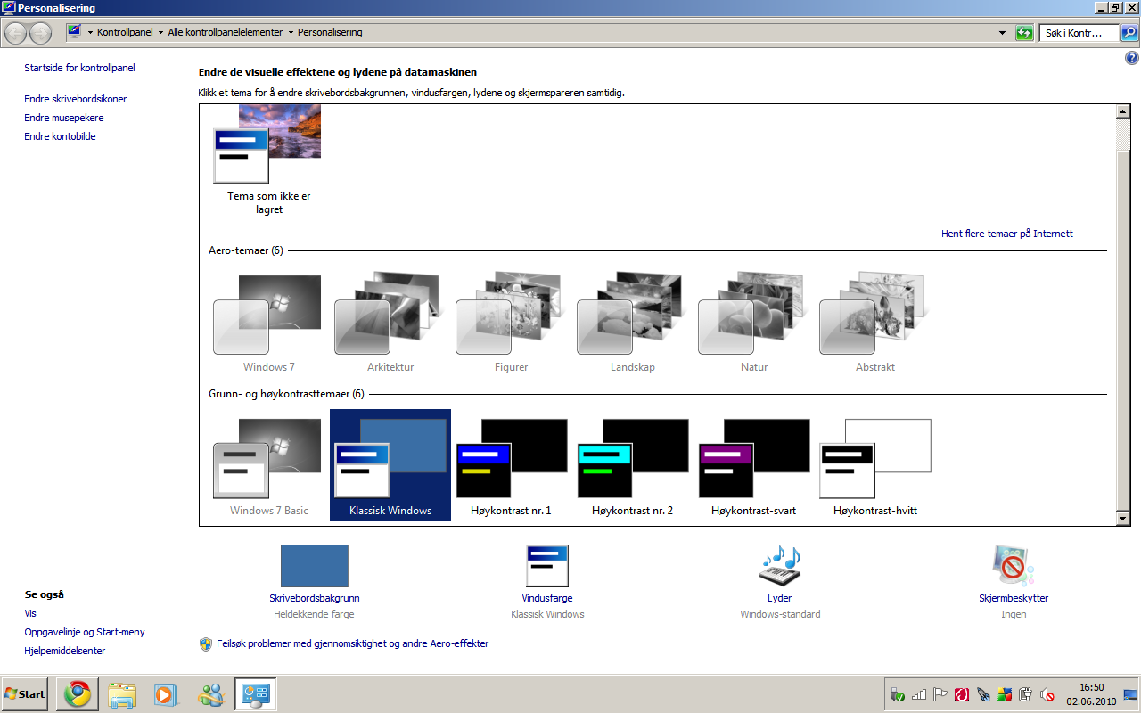Open Vindusfarge window color settings
The height and width of the screenshot is (713, 1141).
pos(547,582)
